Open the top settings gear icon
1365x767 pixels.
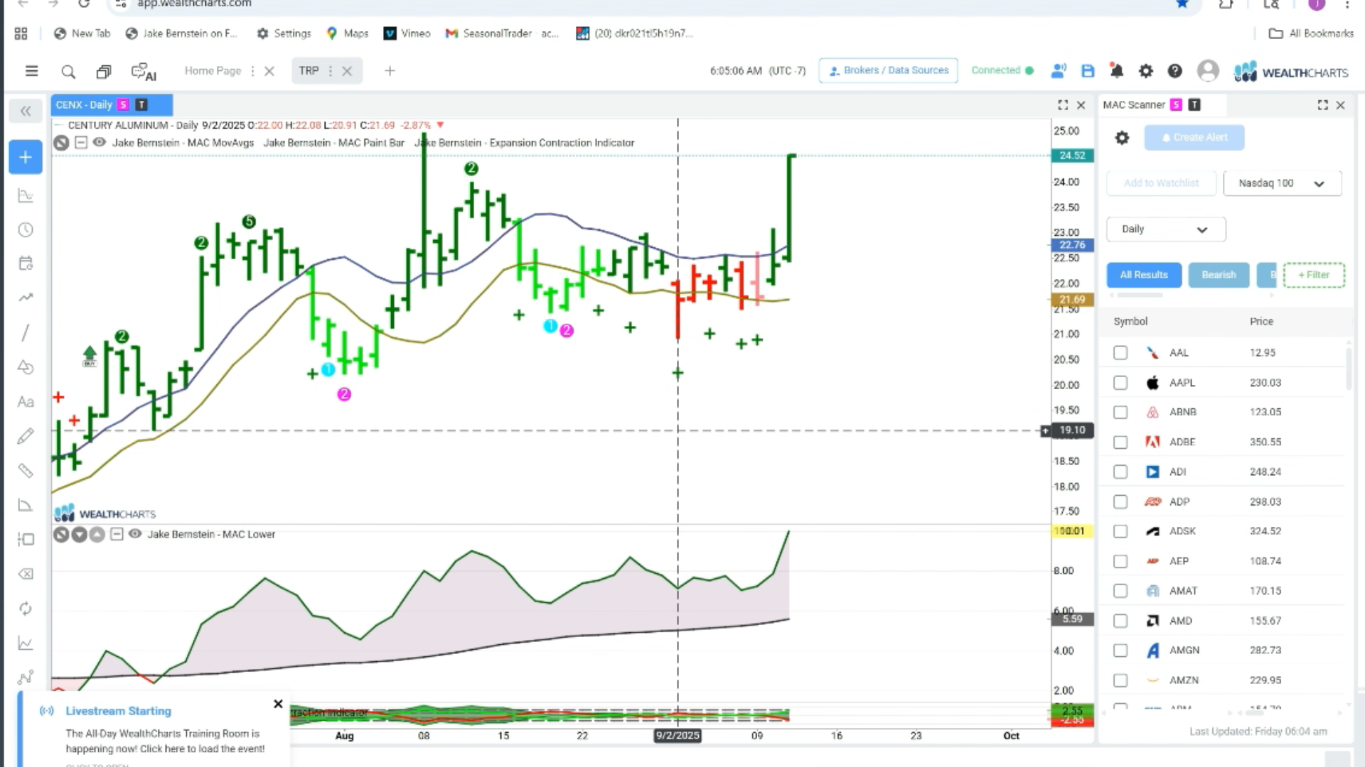point(1146,71)
